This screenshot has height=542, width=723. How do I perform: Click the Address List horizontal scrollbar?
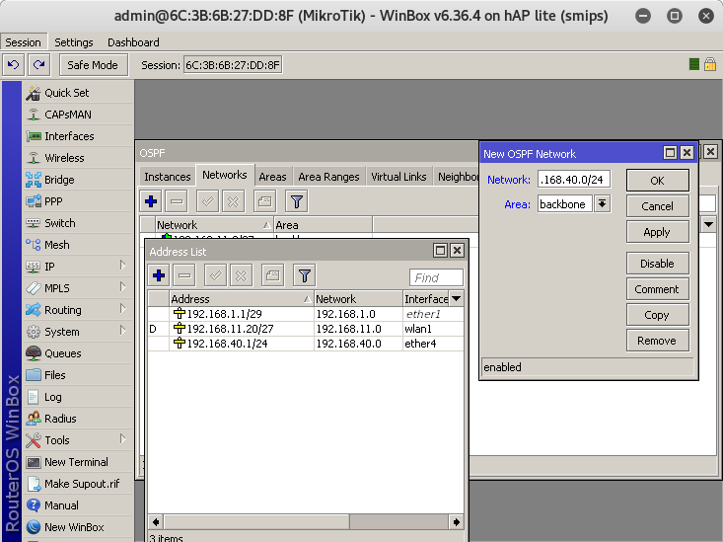pos(306,521)
